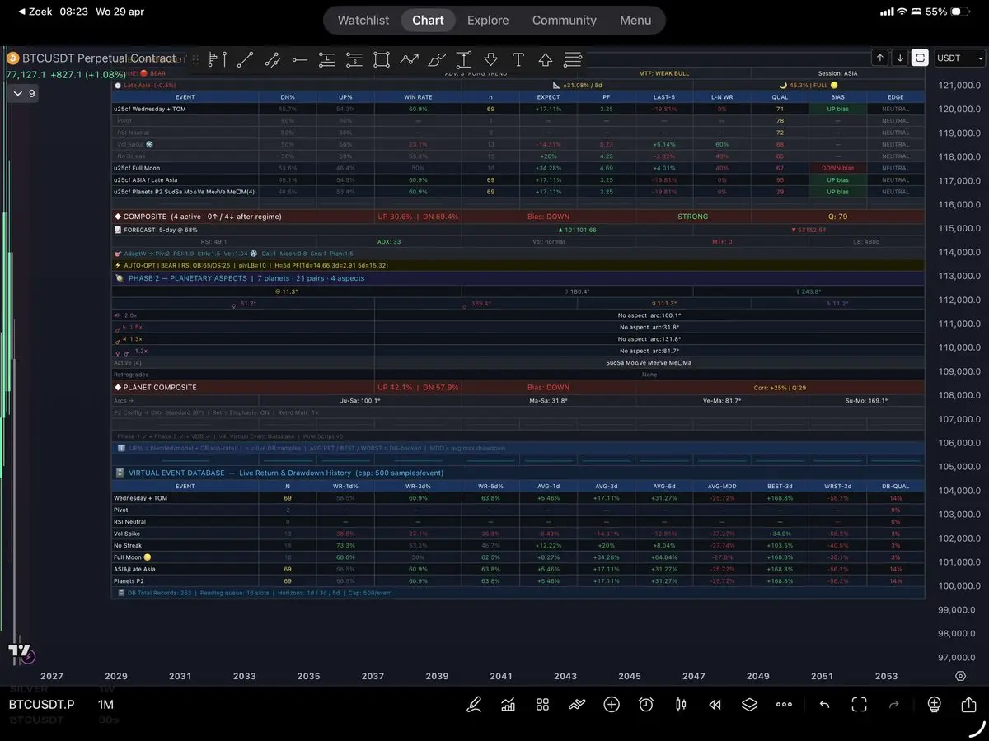This screenshot has height=741, width=989.
Task: Open the brush drawing tool
Action: (x=436, y=59)
